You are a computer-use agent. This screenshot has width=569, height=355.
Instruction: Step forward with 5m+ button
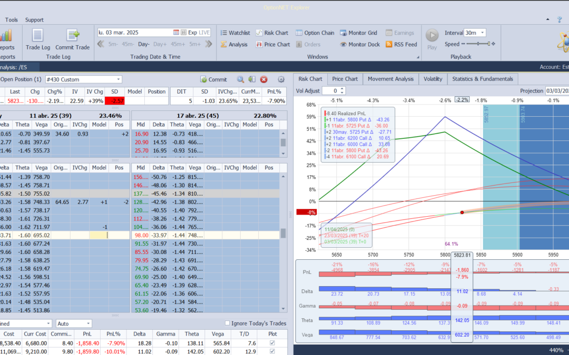pyautogui.click(x=195, y=44)
